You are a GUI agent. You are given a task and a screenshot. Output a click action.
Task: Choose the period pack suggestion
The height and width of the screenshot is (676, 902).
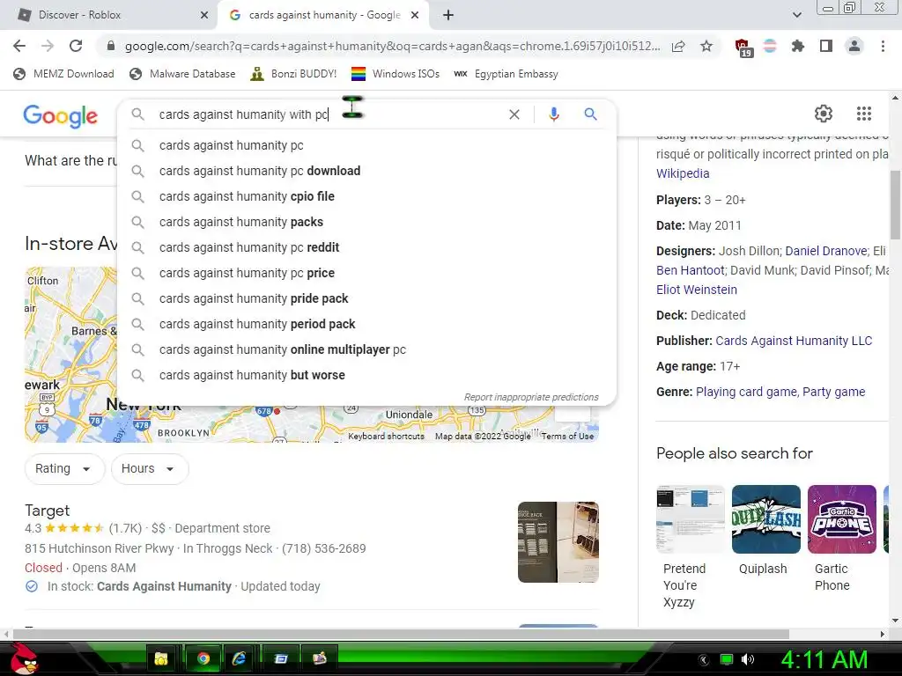tap(366, 324)
